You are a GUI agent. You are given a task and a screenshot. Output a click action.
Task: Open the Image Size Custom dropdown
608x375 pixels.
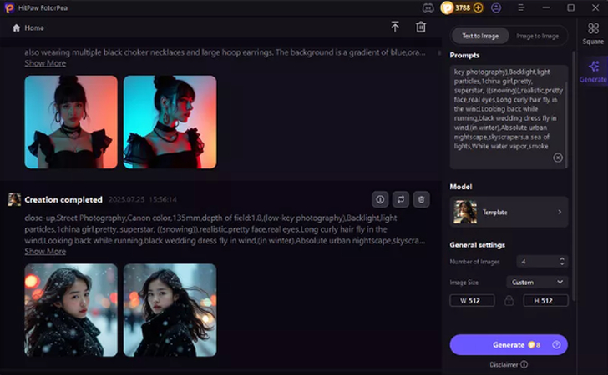537,282
